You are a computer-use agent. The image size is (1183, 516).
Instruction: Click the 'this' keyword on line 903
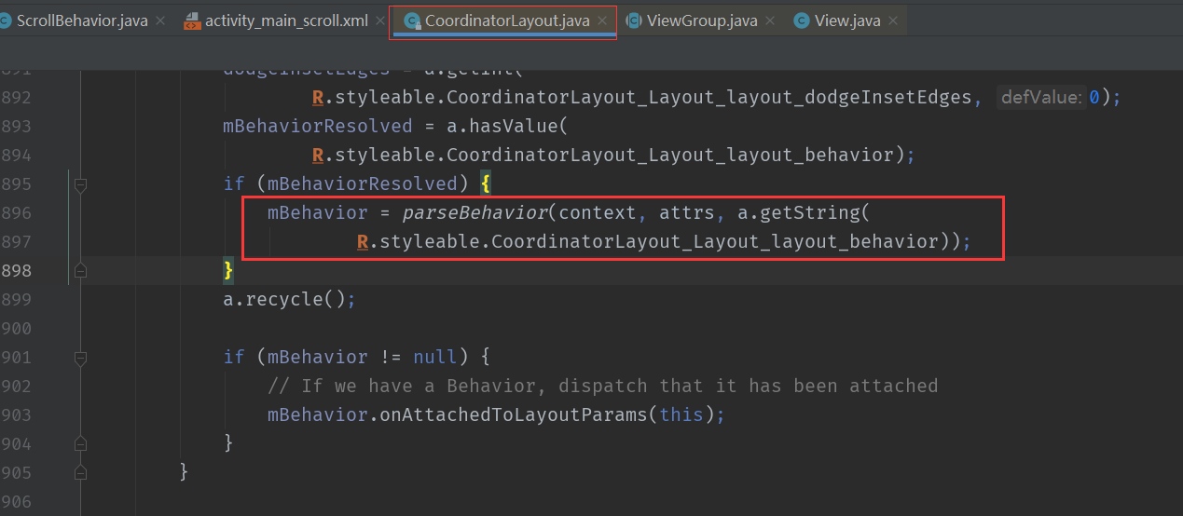[681, 415]
